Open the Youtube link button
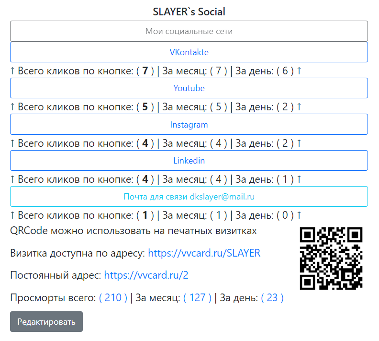The width and height of the screenshot is (379, 341). (x=189, y=88)
